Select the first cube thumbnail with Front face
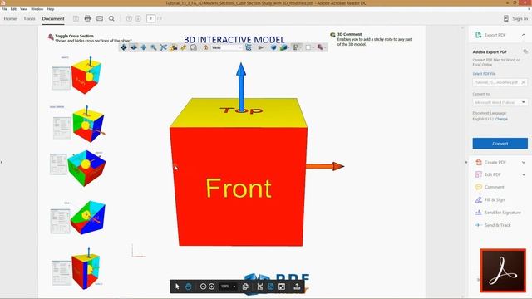This screenshot has height=299, width=532. [86, 76]
